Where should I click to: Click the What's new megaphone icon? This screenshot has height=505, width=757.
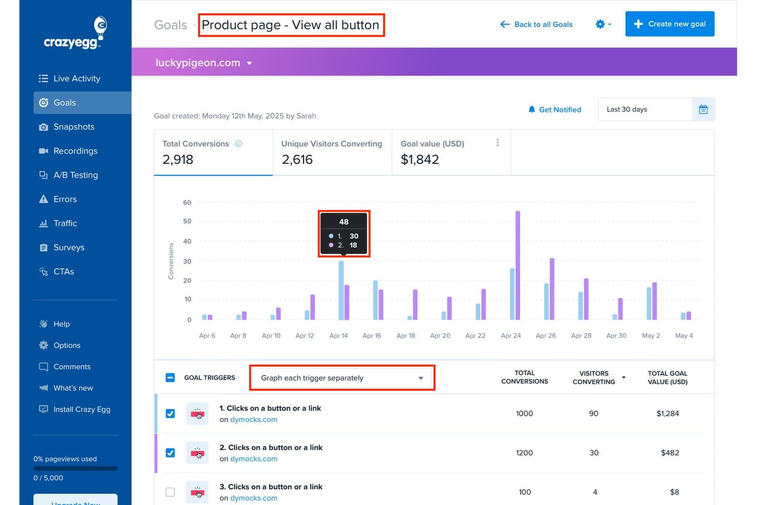click(43, 388)
